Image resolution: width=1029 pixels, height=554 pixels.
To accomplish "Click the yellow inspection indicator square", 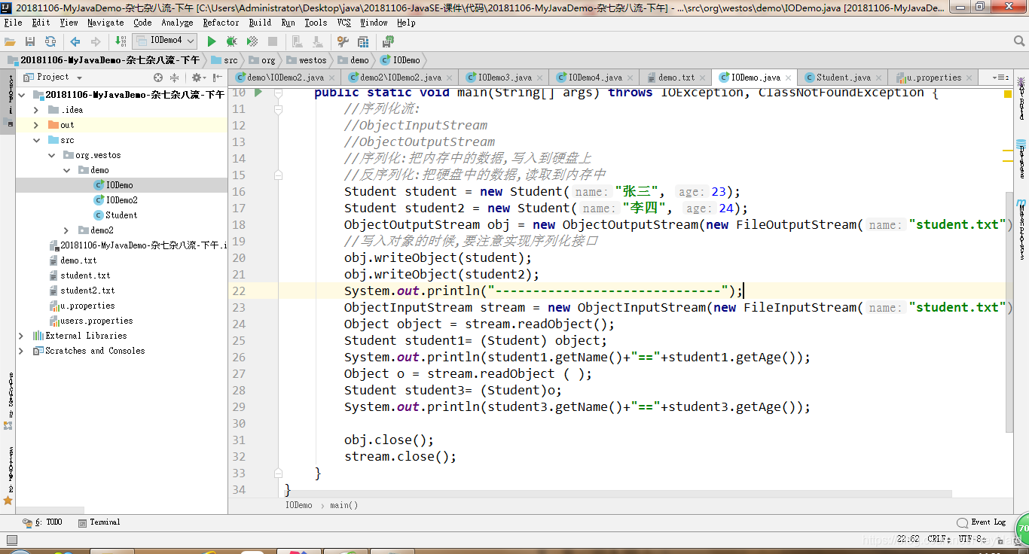I will [1008, 94].
